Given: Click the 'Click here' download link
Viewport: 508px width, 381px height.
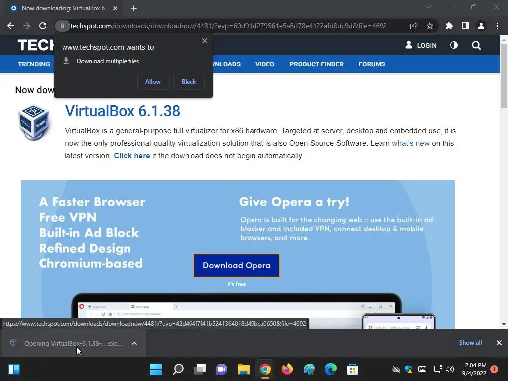Looking at the screenshot, I should pyautogui.click(x=131, y=155).
